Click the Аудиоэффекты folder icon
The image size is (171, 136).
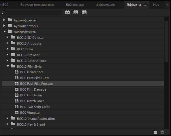coord(10,20)
